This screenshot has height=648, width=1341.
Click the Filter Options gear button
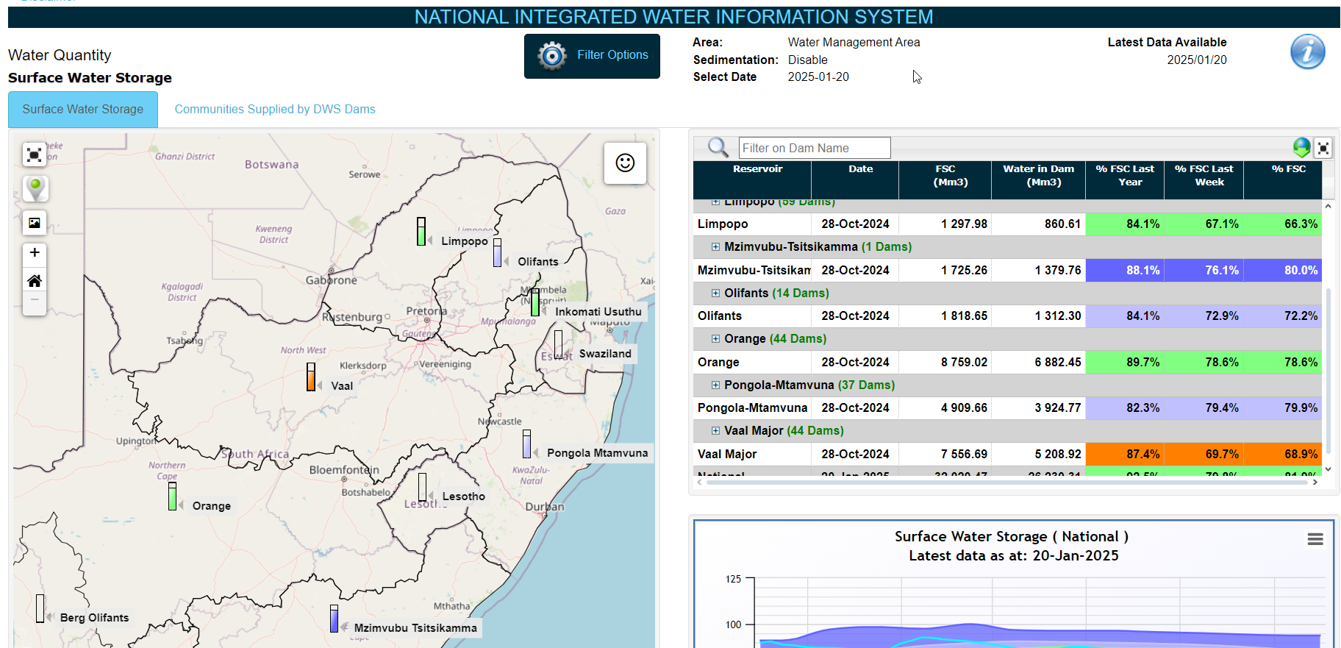(592, 56)
